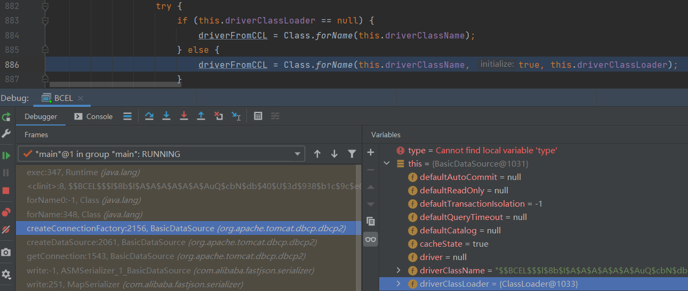Toggle fold marker on line 882
The height and width of the screenshot is (291, 688).
pyautogui.click(x=45, y=6)
